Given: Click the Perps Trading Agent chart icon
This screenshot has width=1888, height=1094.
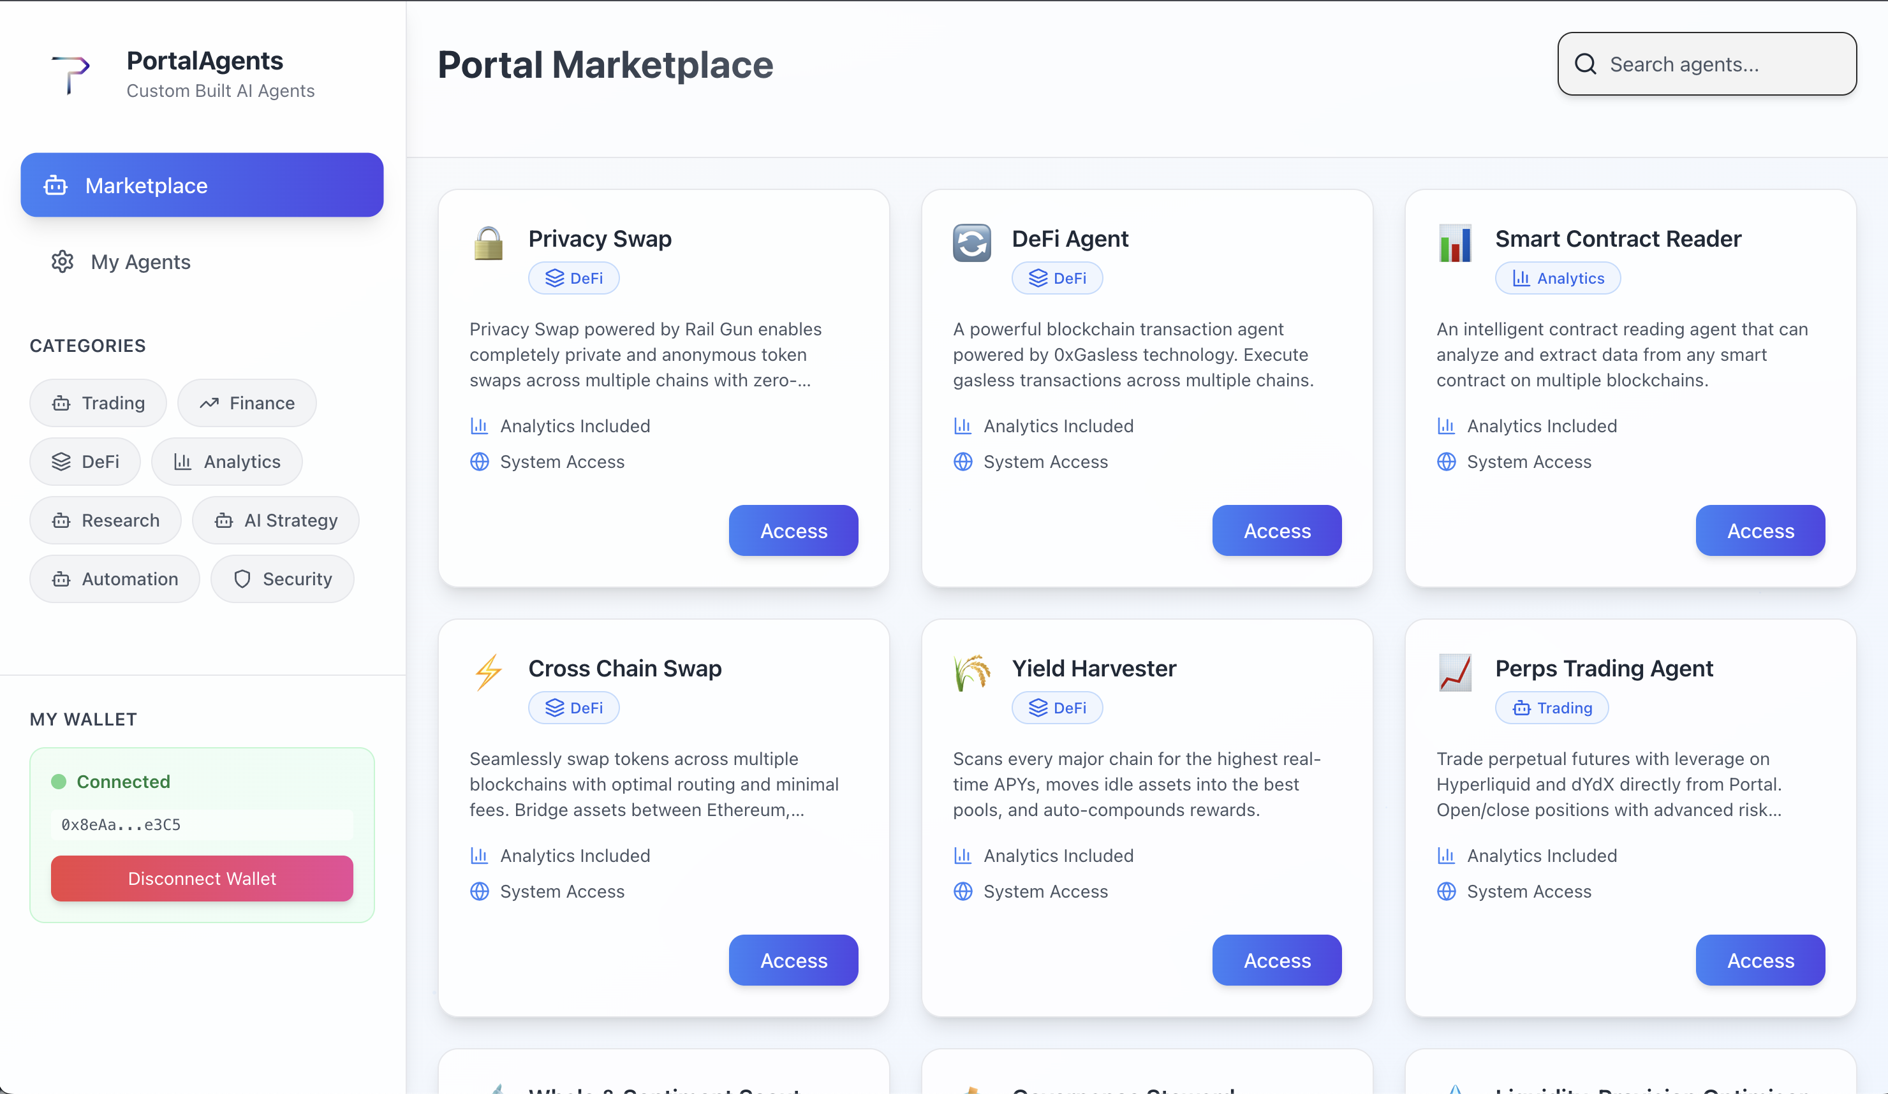Looking at the screenshot, I should tap(1455, 672).
